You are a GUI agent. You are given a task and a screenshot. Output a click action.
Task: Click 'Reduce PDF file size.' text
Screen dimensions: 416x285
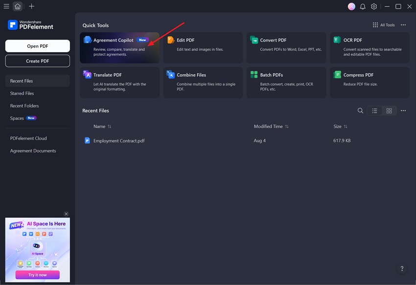pyautogui.click(x=360, y=84)
